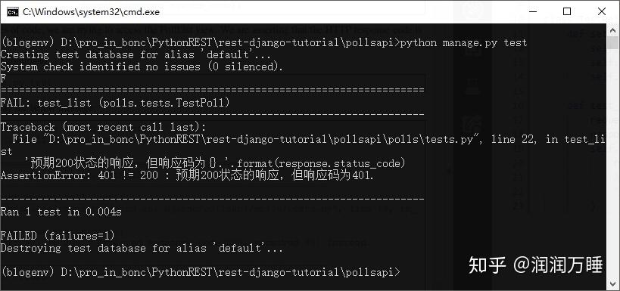
Task: Click the 'System check identified no issues' line
Action: (142, 67)
